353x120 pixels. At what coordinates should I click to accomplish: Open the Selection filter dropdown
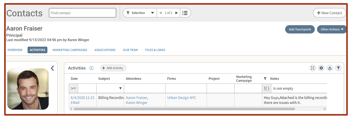[140, 13]
